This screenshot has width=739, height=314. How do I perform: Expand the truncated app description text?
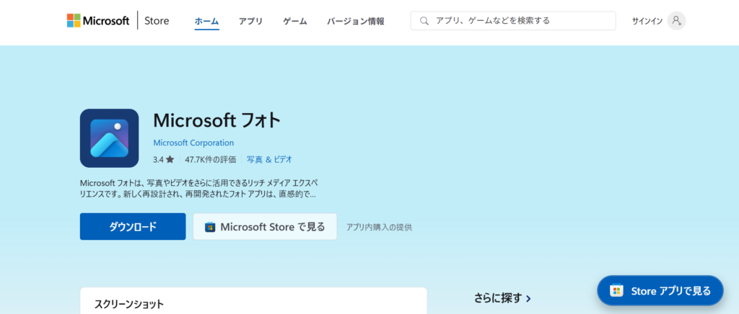198,188
